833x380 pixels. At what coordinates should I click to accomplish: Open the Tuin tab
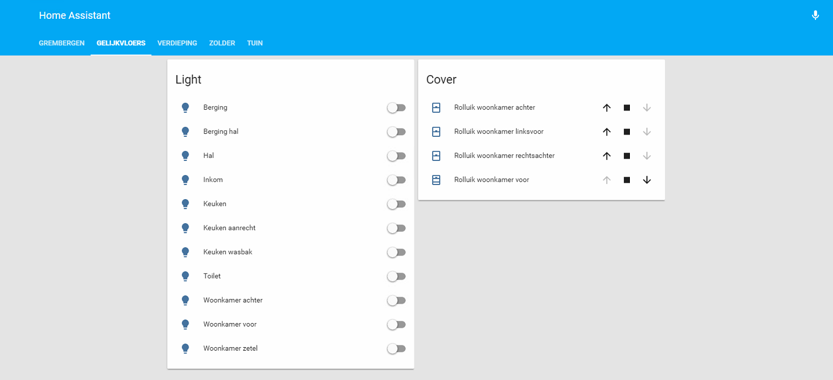click(x=255, y=43)
